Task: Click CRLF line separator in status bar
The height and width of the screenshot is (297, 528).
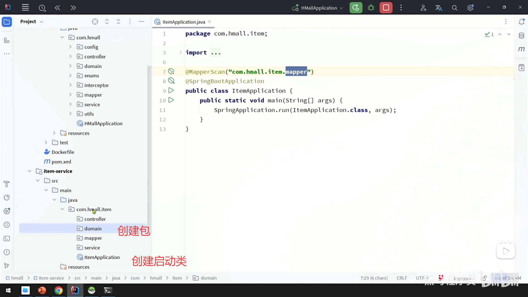Action: [x=402, y=278]
